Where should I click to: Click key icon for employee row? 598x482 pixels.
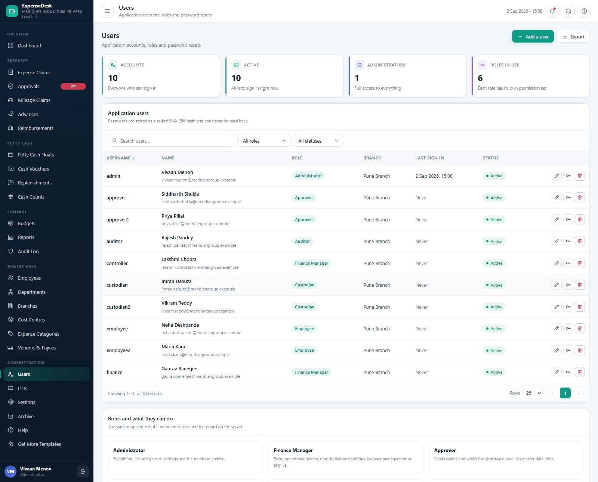568,329
